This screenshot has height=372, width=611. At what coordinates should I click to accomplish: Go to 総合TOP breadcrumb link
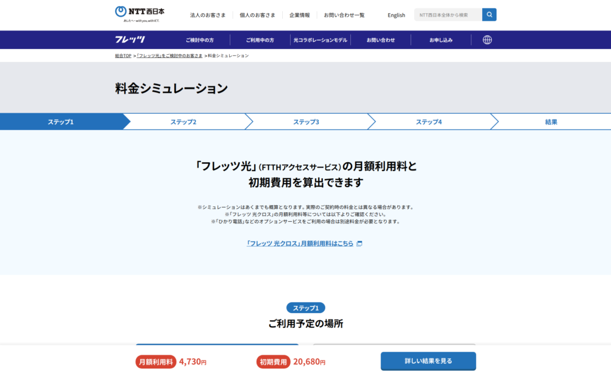tap(123, 55)
